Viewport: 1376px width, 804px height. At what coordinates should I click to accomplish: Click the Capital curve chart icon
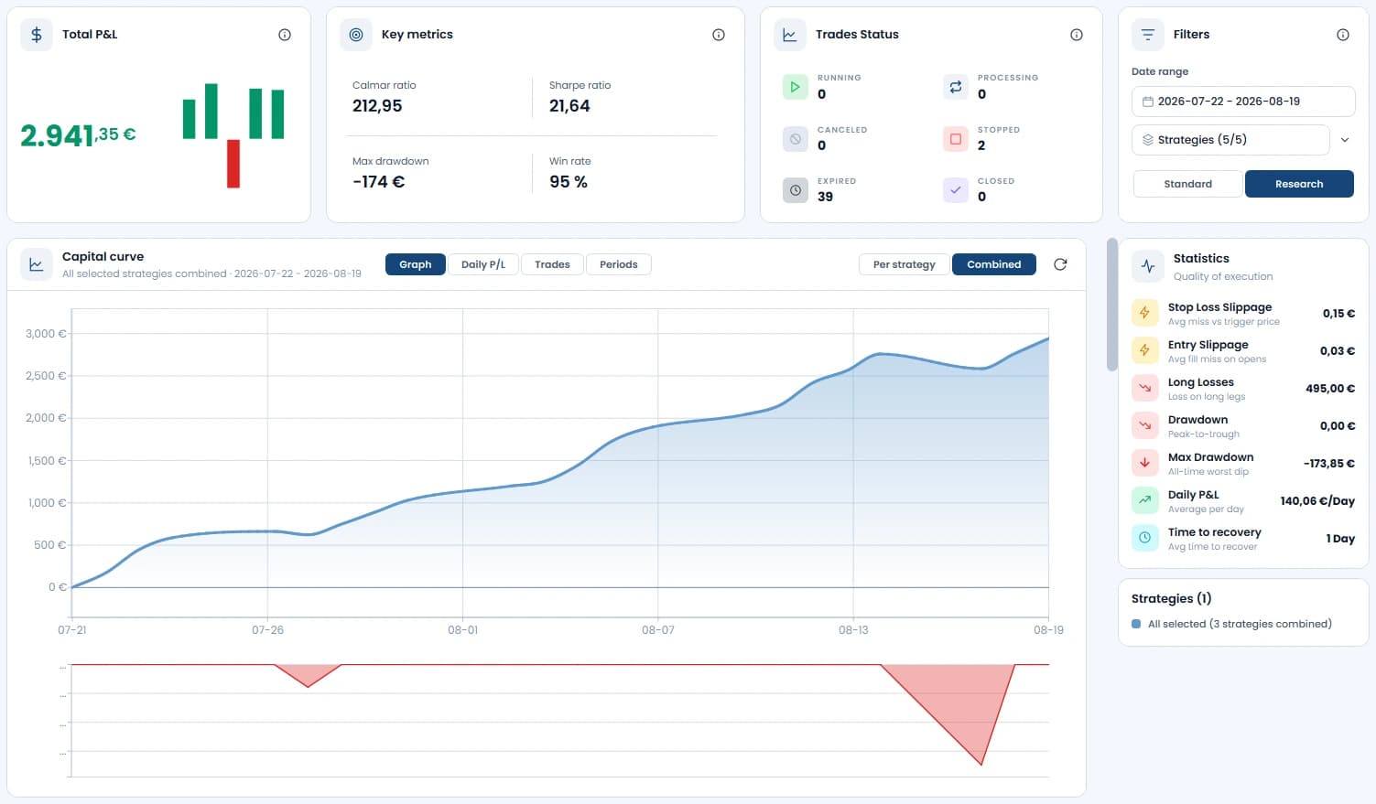36,264
